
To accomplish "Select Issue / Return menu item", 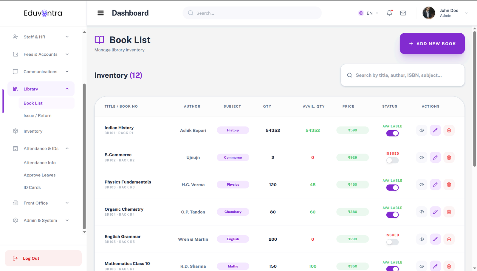I will click(38, 115).
